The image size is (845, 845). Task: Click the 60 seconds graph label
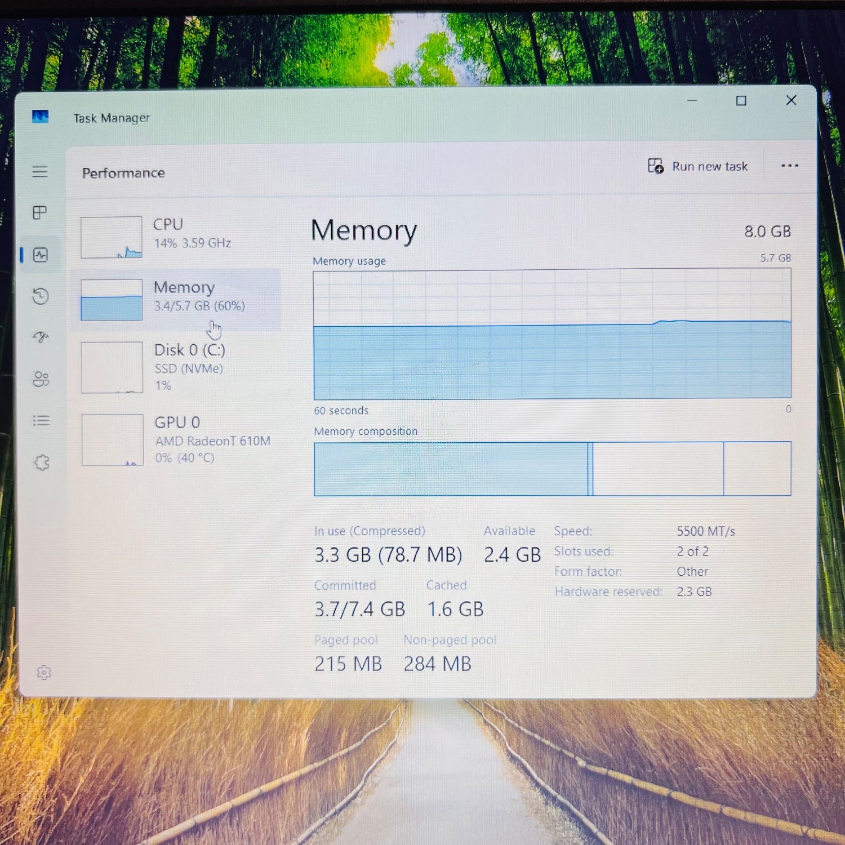point(341,411)
